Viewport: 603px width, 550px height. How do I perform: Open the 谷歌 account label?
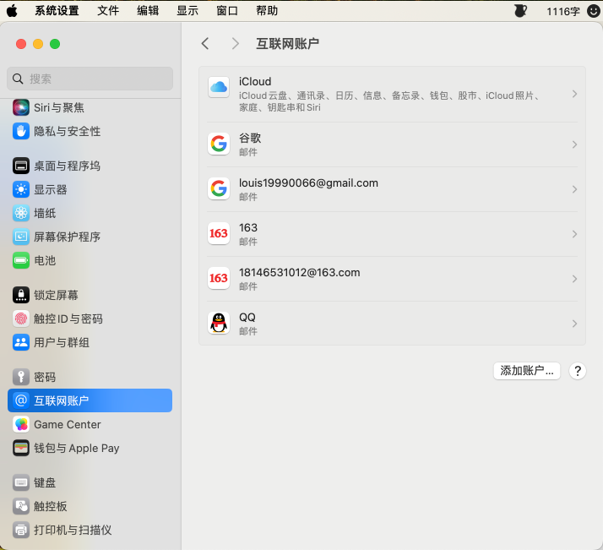click(250, 138)
